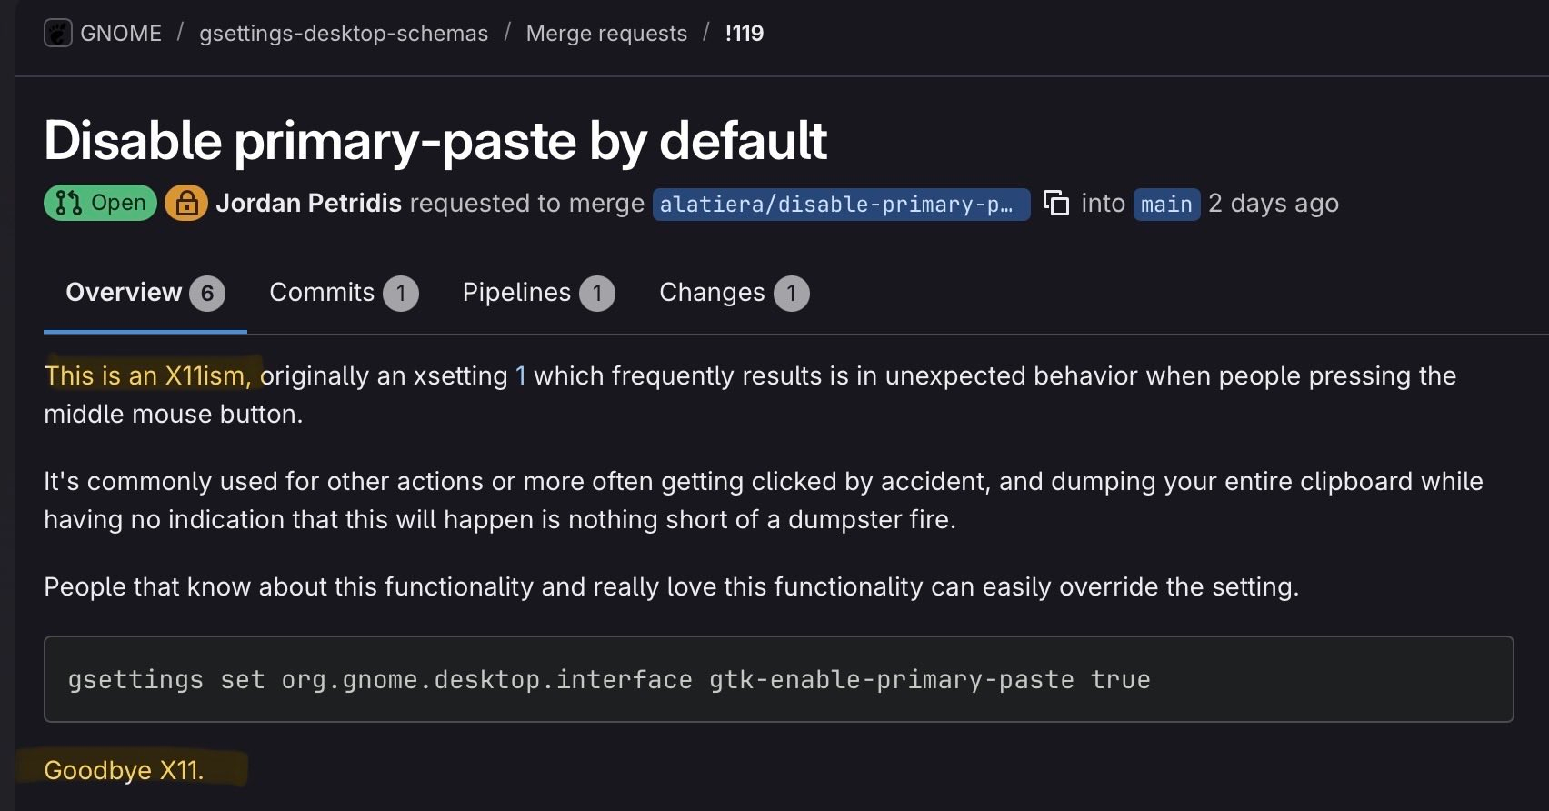Go to Merge requests breadcrumb
This screenshot has width=1549, height=811.
(x=606, y=34)
